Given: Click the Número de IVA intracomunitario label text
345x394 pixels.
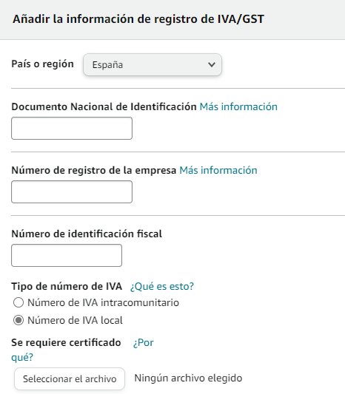Looking at the screenshot, I should click(x=103, y=302).
